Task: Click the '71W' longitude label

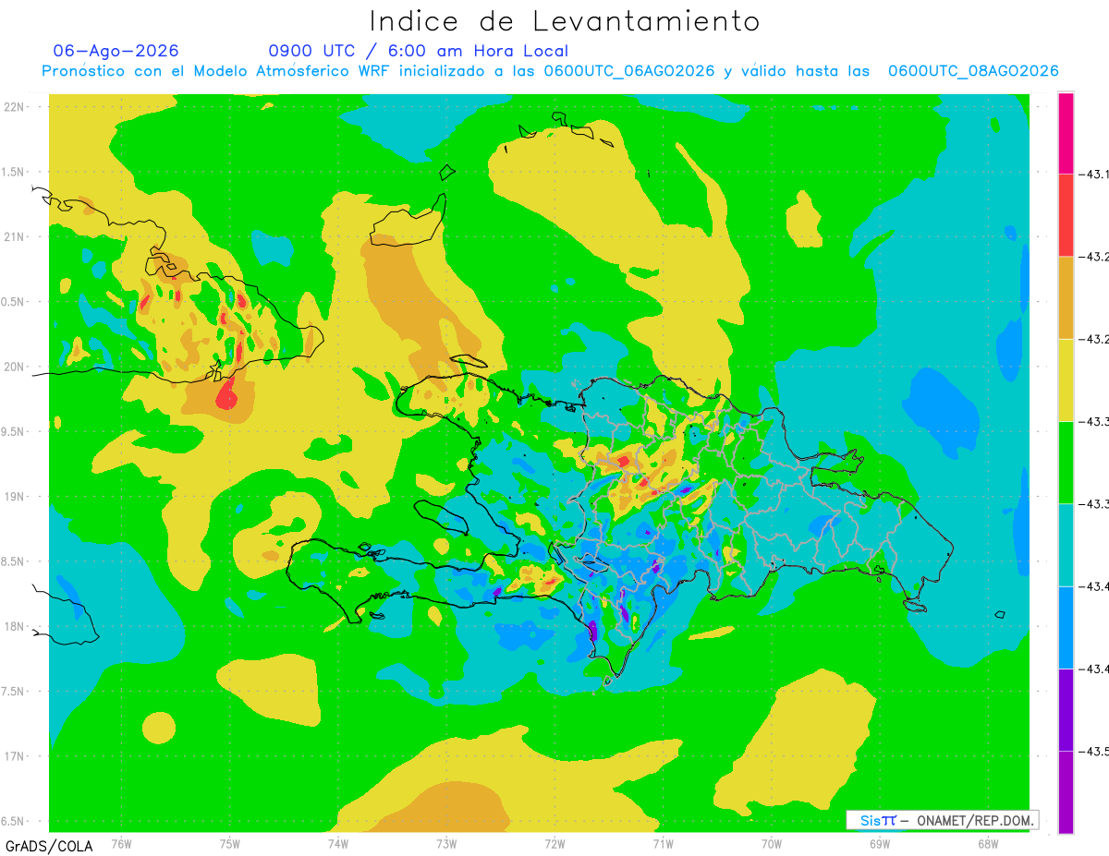Action: (663, 843)
